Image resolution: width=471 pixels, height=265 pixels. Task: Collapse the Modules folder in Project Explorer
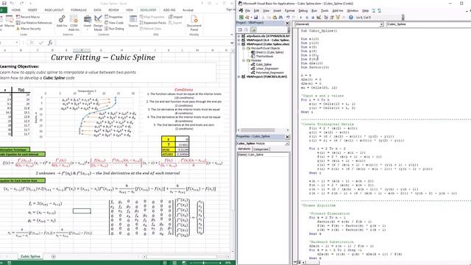coord(244,60)
